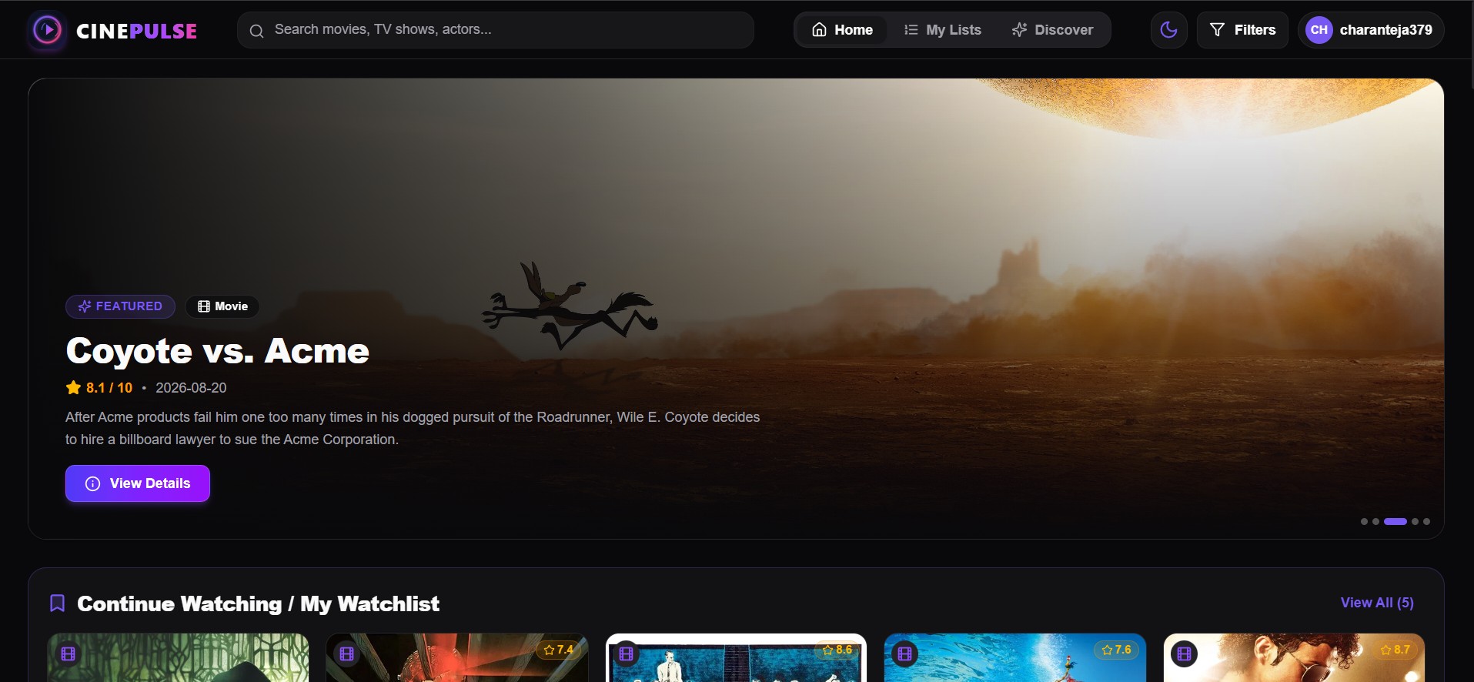Click the magnifier icon in the search bar

coord(257,31)
